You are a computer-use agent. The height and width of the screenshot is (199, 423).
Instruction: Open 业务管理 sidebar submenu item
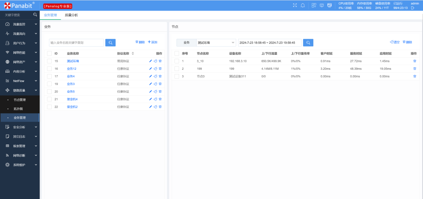point(20,118)
